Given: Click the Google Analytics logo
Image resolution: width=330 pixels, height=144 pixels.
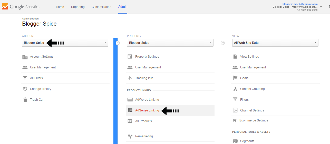Looking at the screenshot, I should (21, 7).
